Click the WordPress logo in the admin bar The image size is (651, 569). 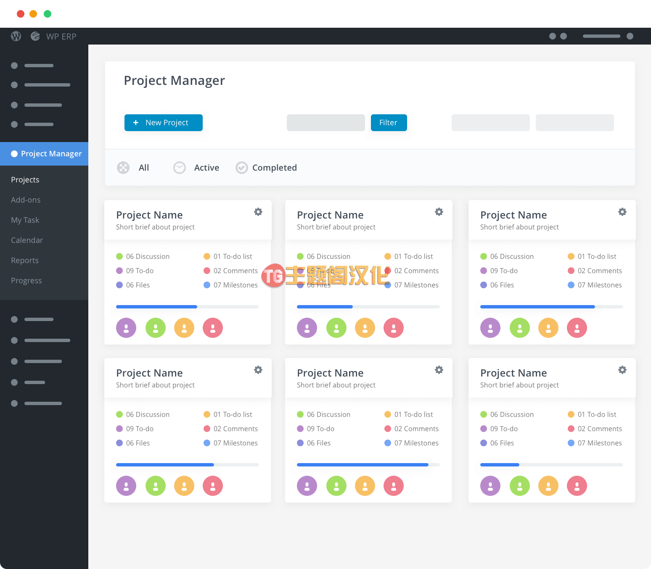coord(16,36)
